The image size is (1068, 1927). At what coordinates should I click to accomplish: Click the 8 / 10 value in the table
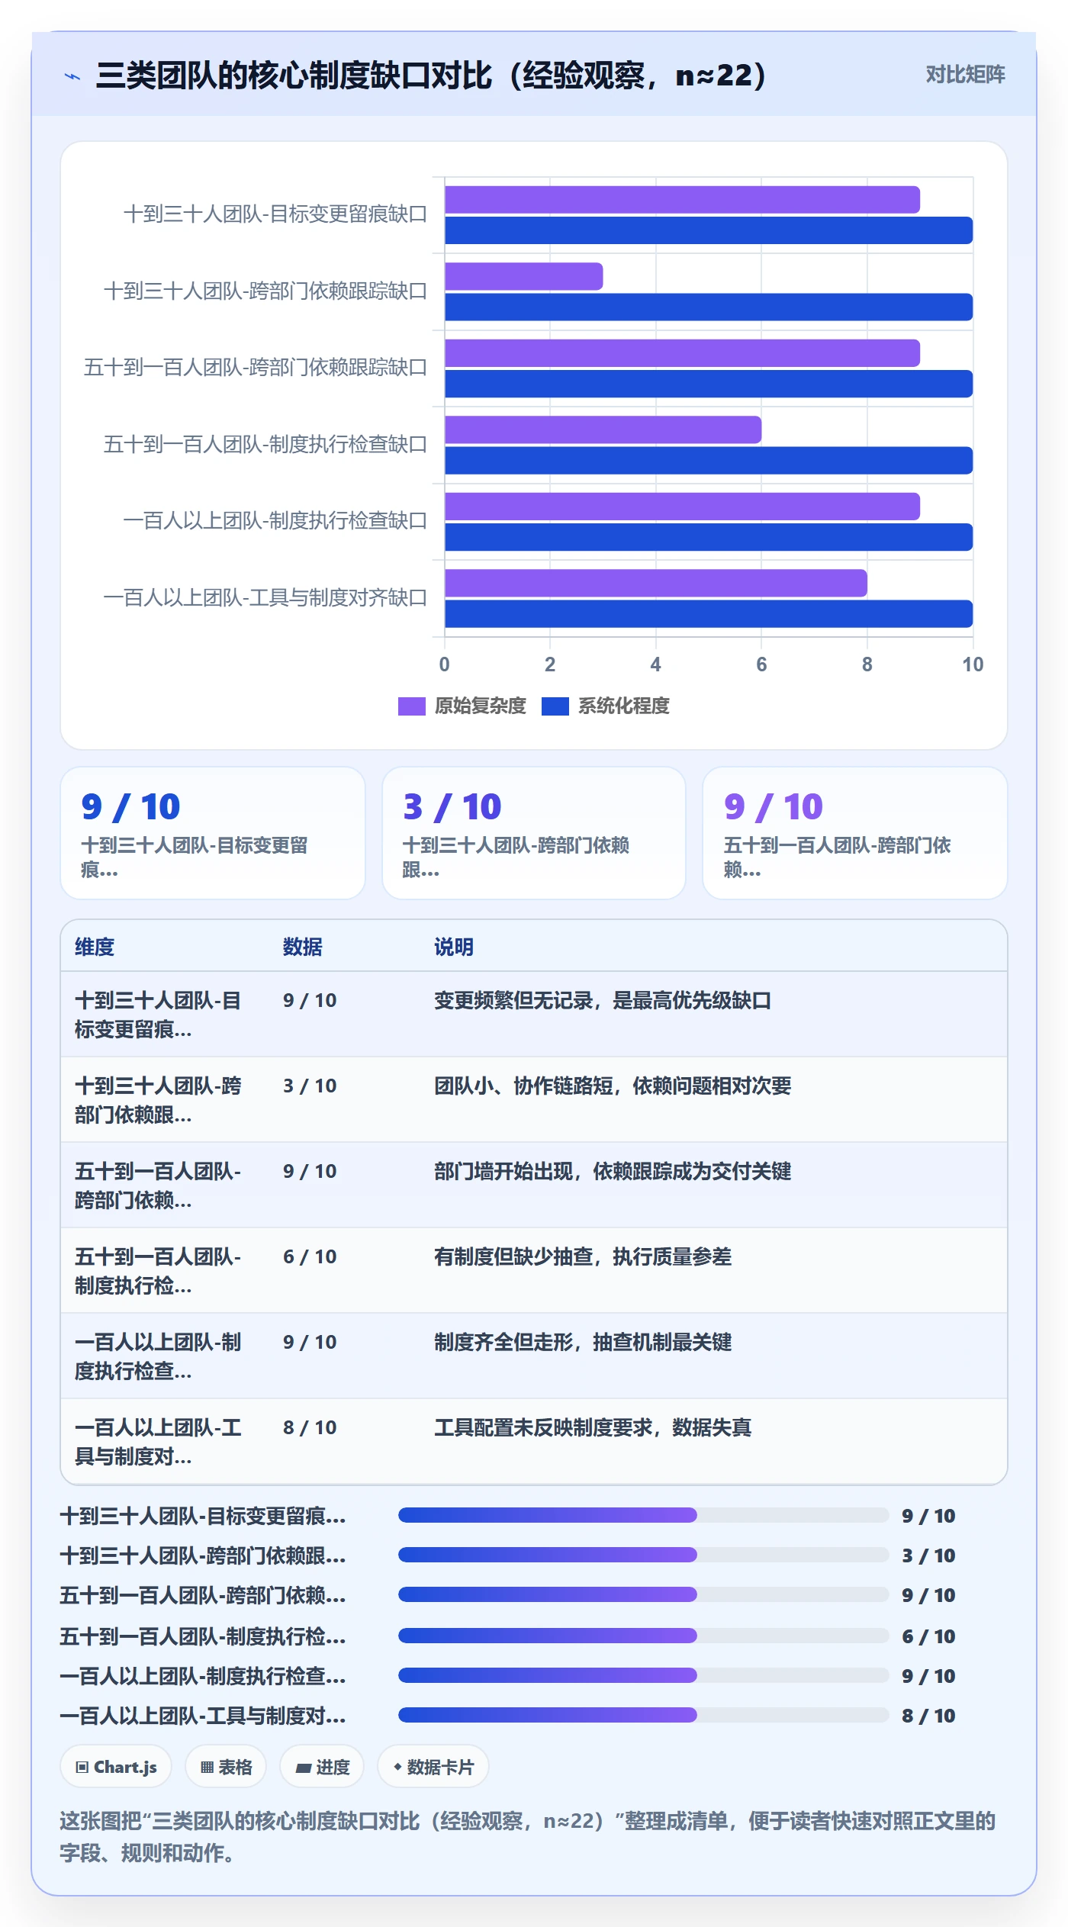point(310,1427)
